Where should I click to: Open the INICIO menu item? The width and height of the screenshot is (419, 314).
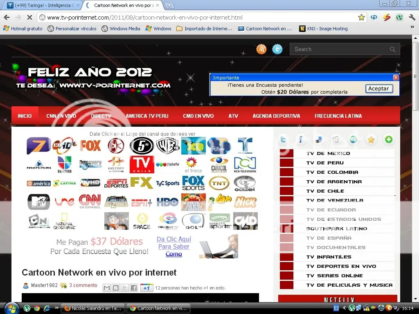tap(25, 116)
